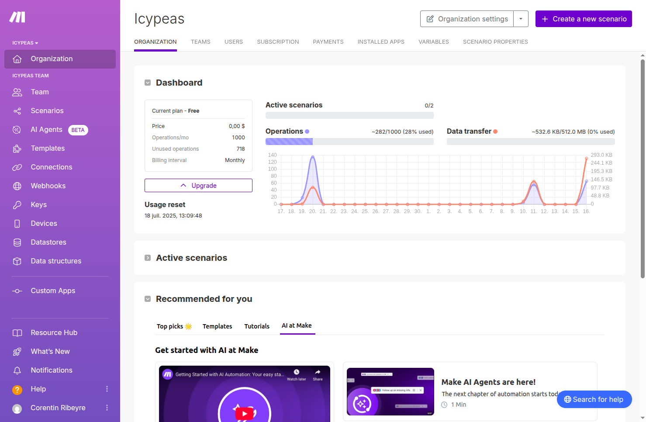The height and width of the screenshot is (422, 646).
Task: Click the Templates puzzle icon
Action: (17, 149)
